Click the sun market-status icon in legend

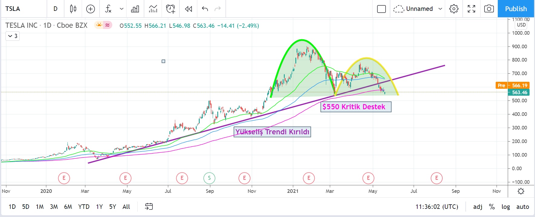99,25
